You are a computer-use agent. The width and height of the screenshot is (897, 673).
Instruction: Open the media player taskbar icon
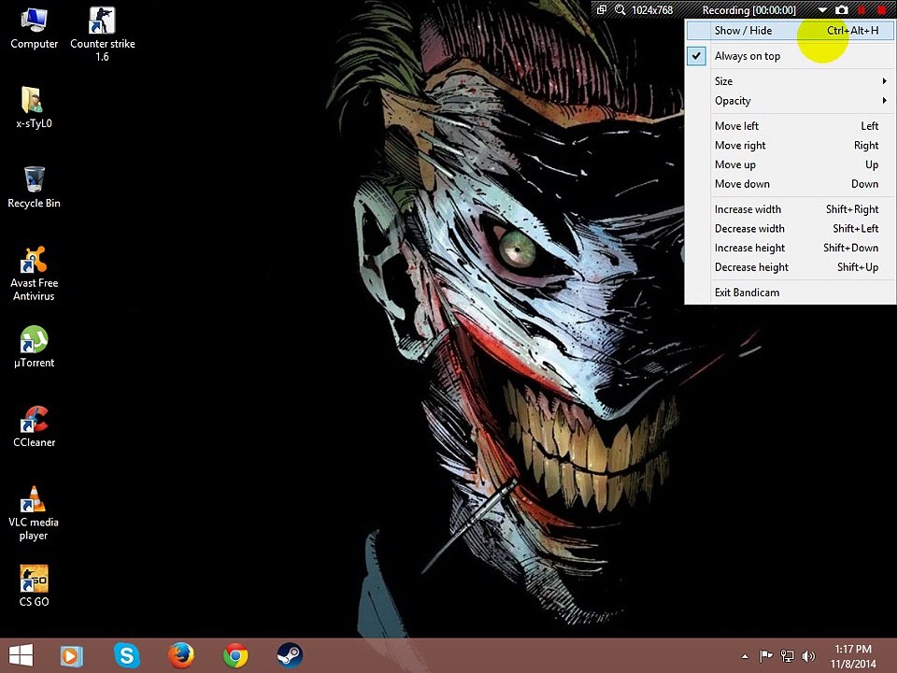point(72,655)
